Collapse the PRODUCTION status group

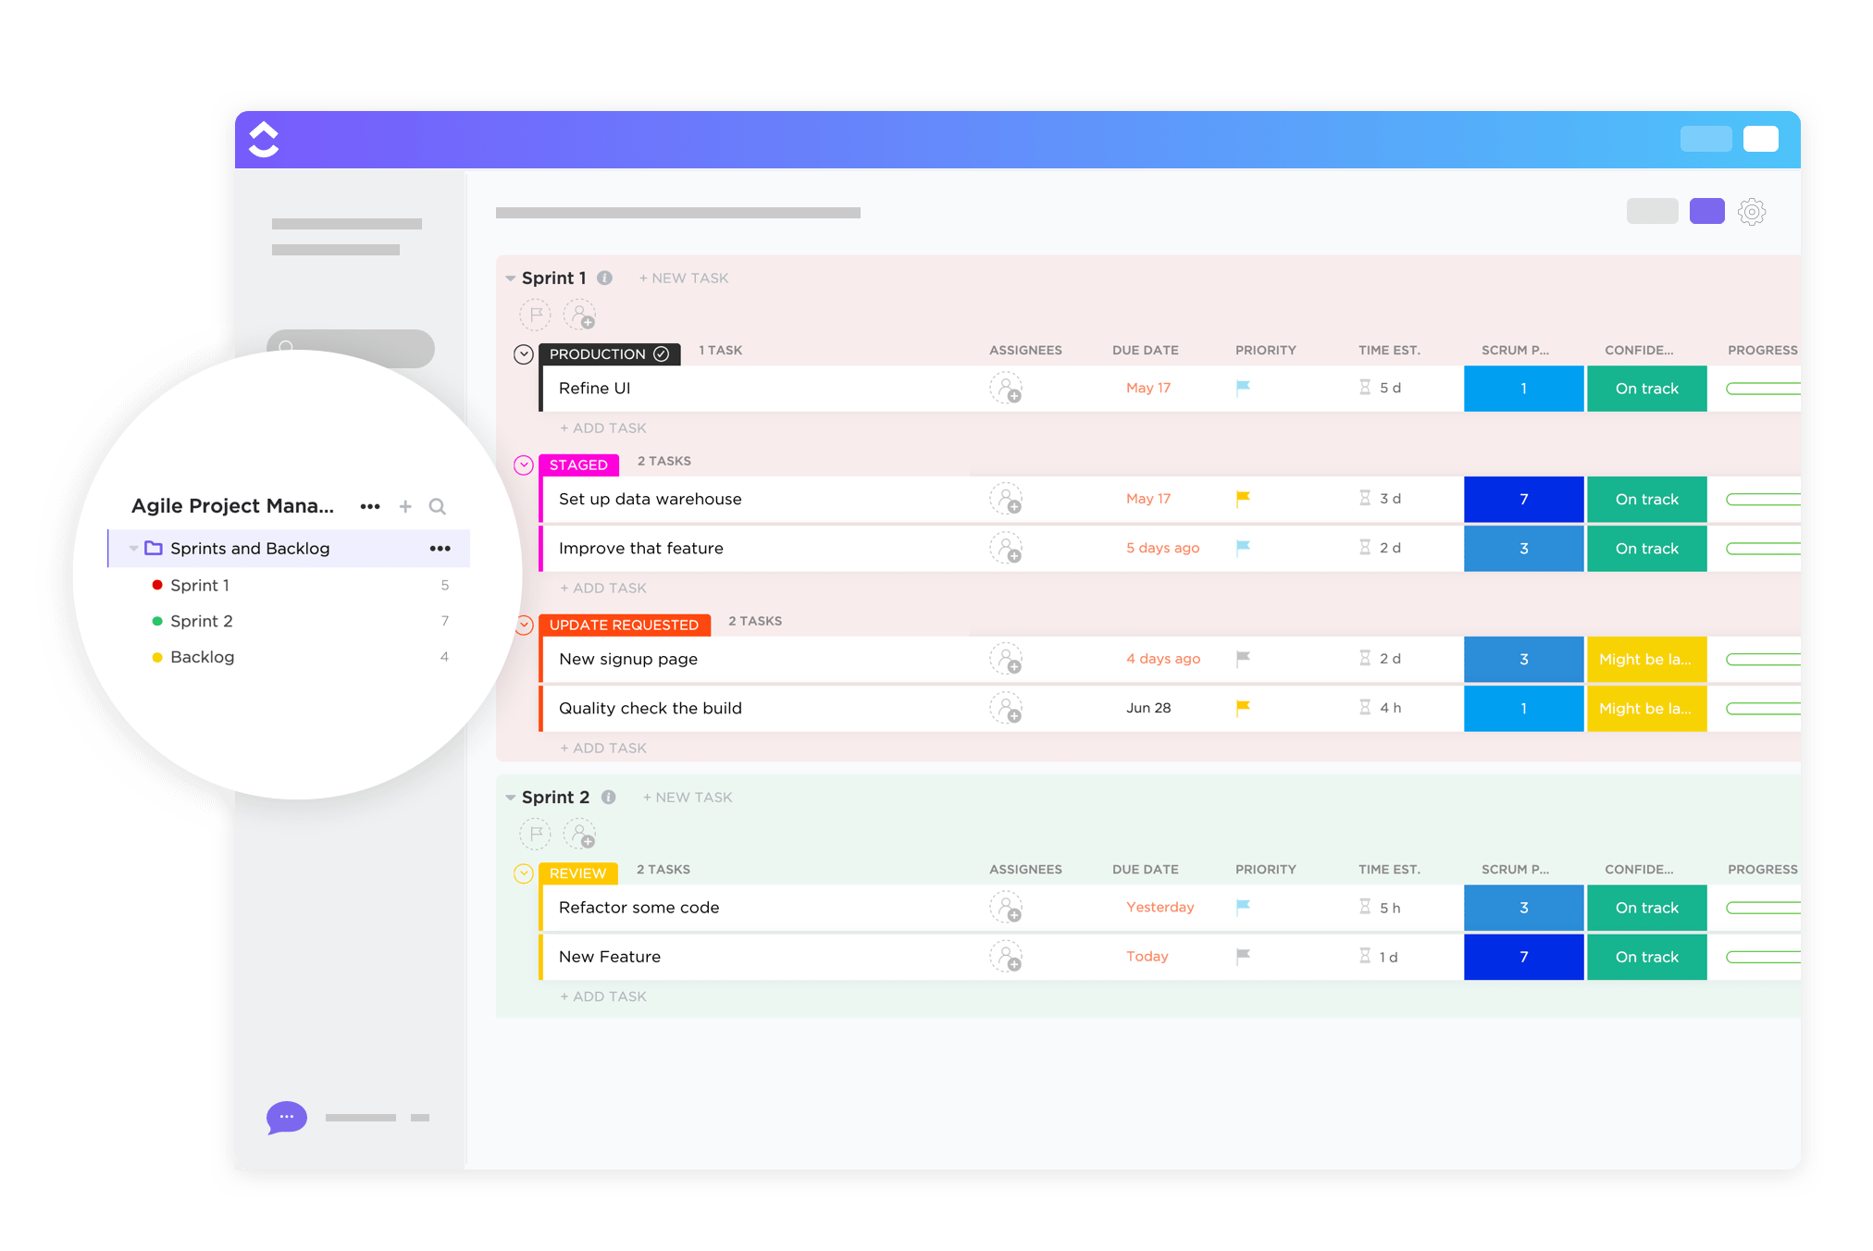click(x=524, y=354)
